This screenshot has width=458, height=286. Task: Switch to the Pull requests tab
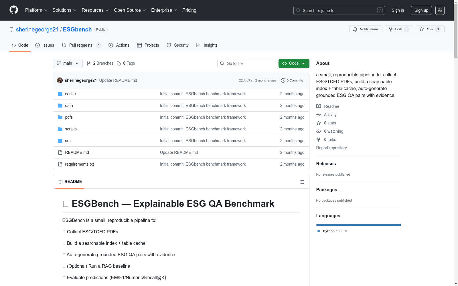click(81, 45)
